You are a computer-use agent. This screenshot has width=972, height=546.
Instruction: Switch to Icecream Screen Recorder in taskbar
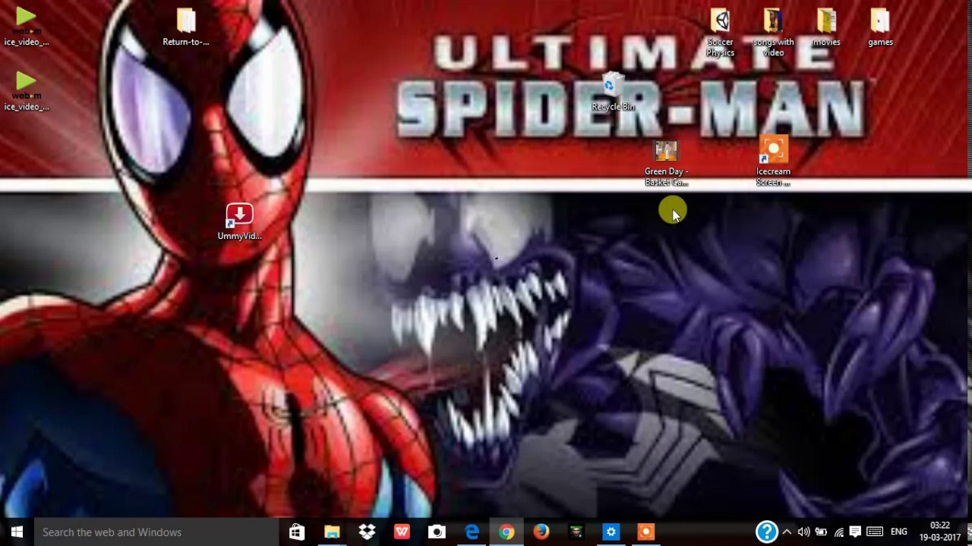point(646,532)
